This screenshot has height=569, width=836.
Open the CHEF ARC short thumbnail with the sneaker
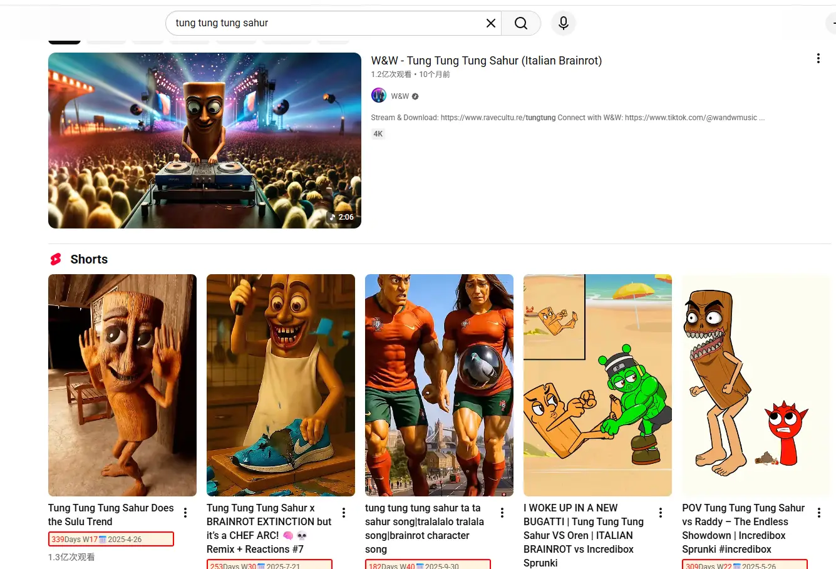pos(281,385)
